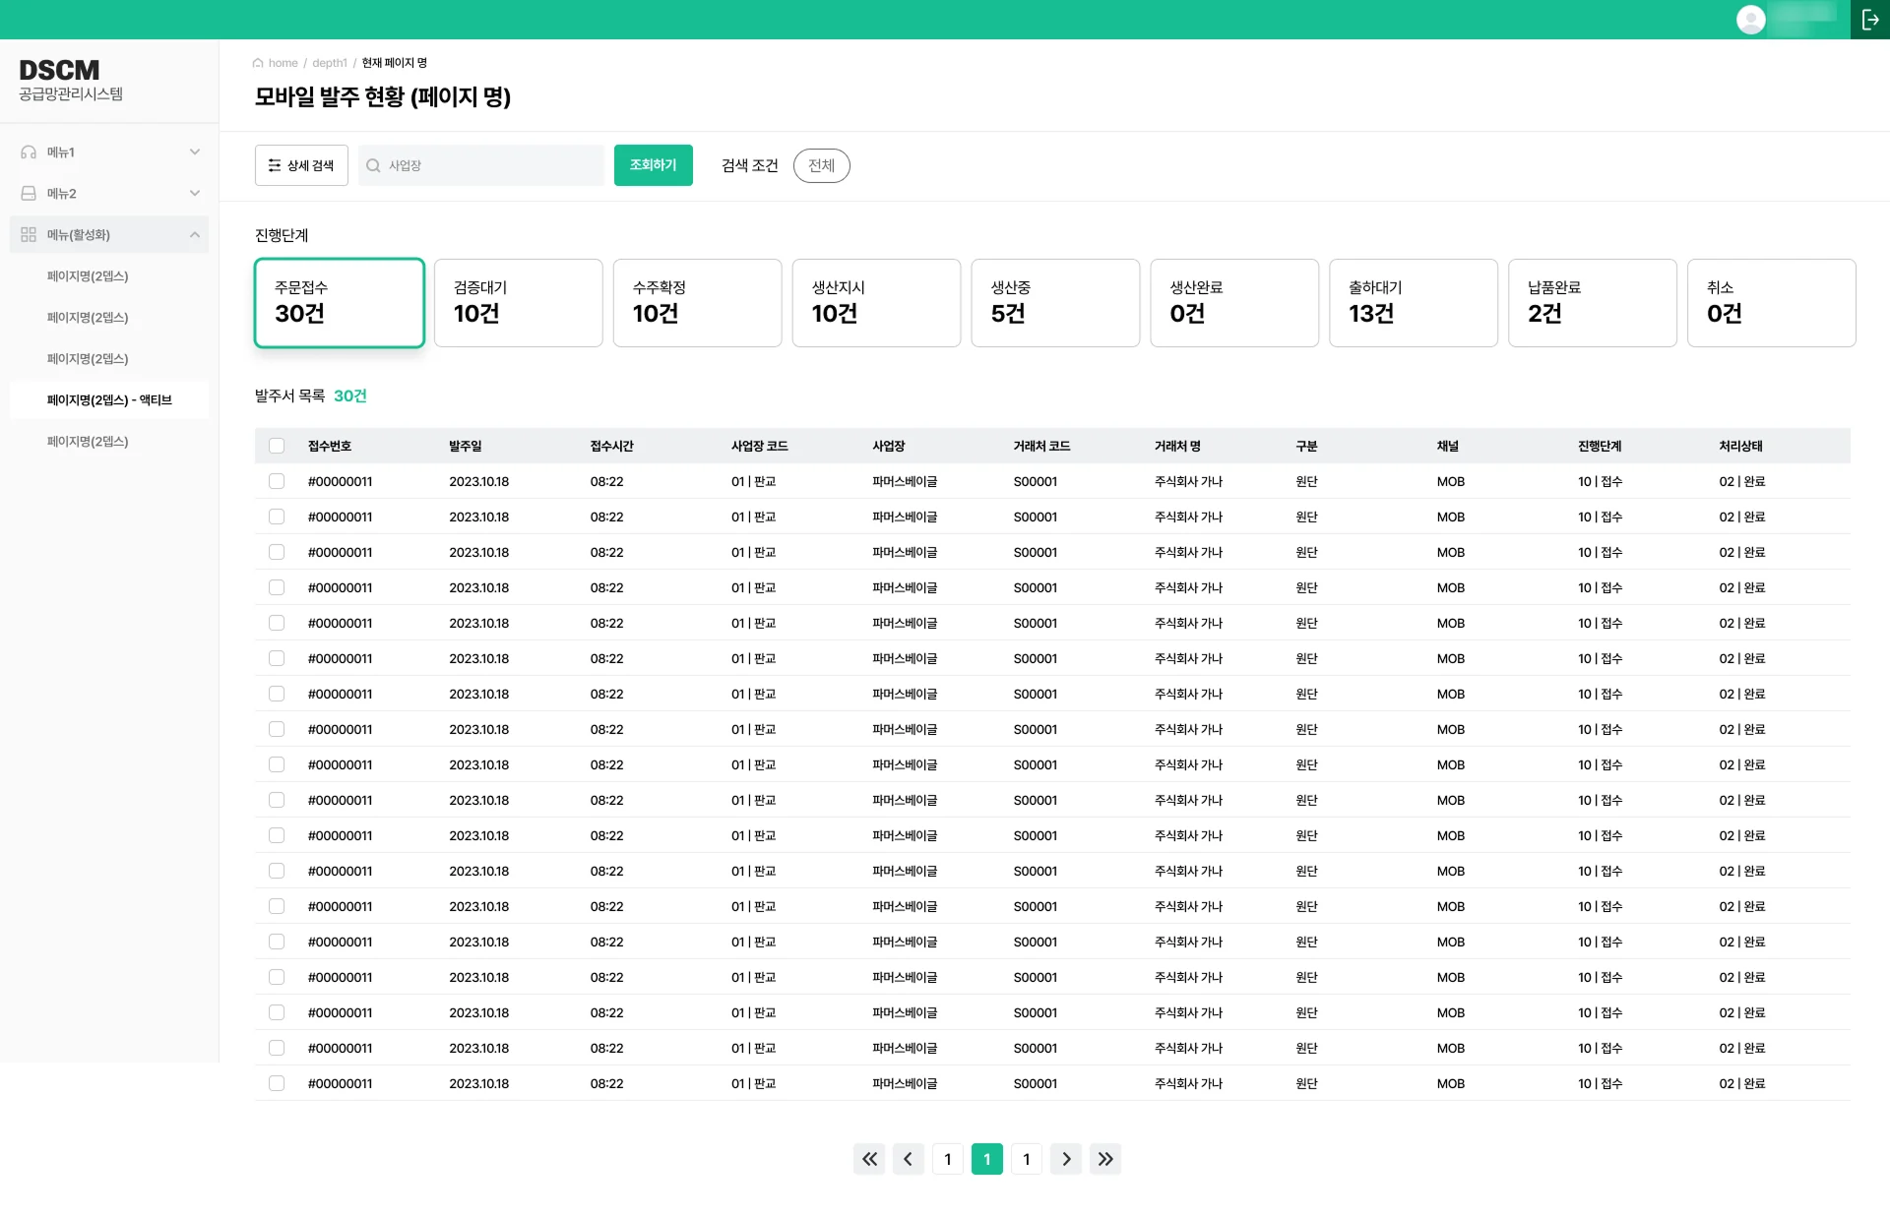Open the active 페이지명(2뎁스) - 액티브 menu item
The width and height of the screenshot is (1890, 1217).
109,400
